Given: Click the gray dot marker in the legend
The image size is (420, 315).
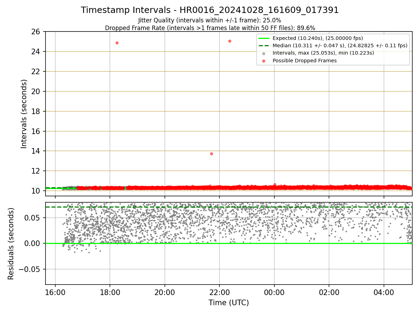Looking at the screenshot, I should pyautogui.click(x=264, y=53).
